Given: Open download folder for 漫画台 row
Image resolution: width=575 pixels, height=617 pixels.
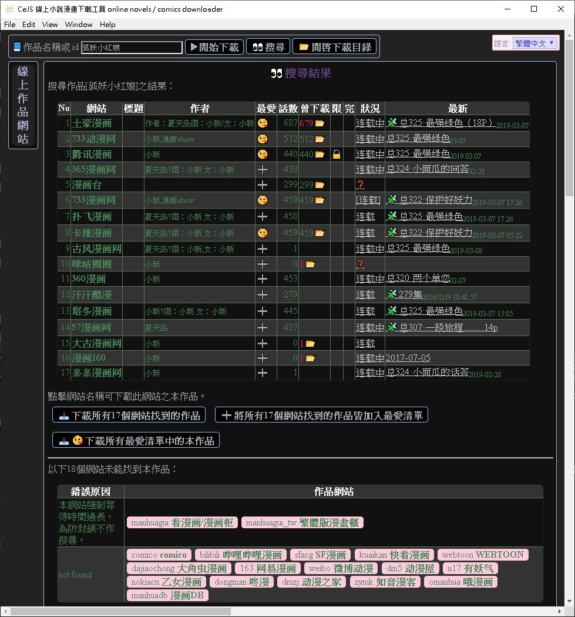Looking at the screenshot, I should [320, 185].
